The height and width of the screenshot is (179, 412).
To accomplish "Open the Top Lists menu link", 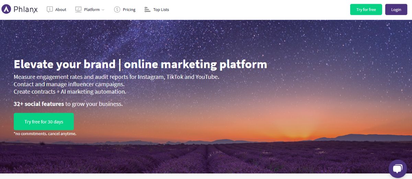I will [161, 10].
